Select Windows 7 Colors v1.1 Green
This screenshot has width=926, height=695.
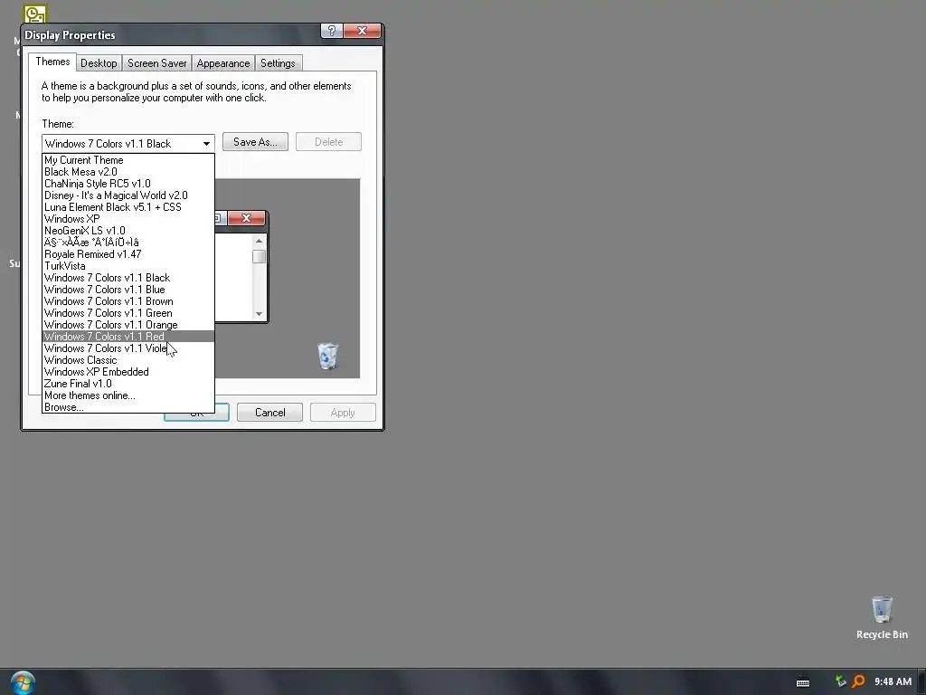[128, 313]
